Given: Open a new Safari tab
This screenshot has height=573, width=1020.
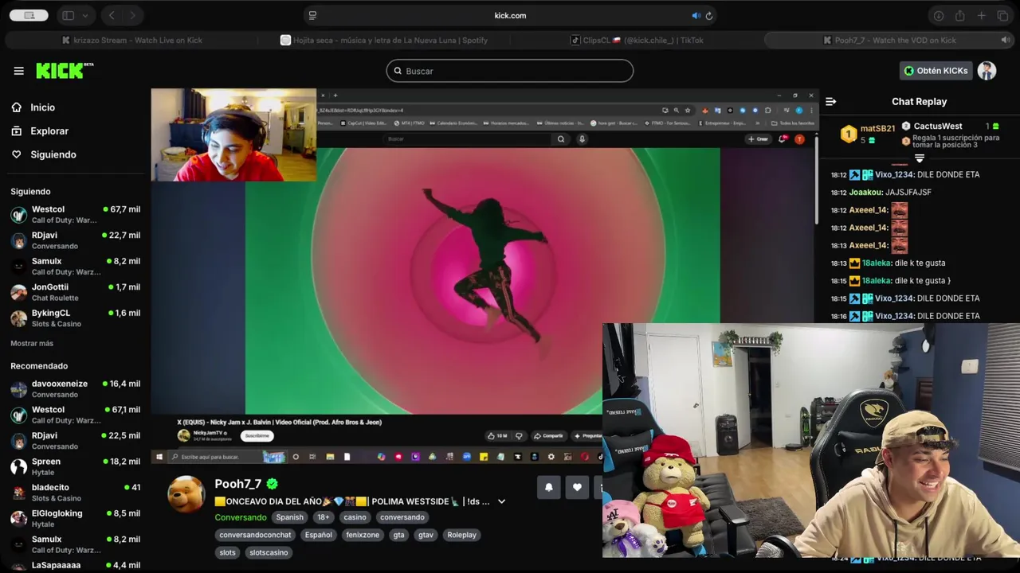Looking at the screenshot, I should (x=981, y=15).
